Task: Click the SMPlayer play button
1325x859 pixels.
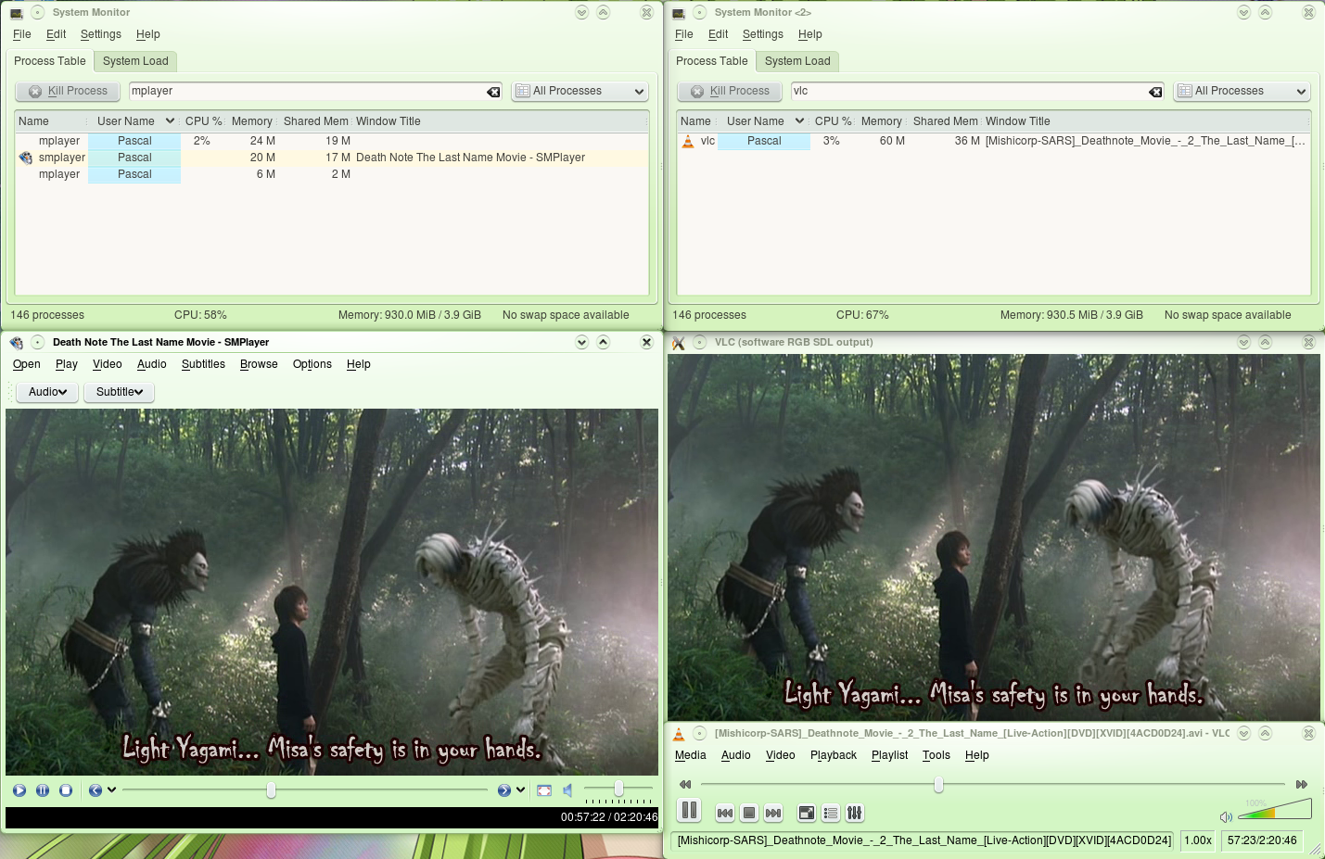Action: 19,790
